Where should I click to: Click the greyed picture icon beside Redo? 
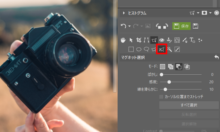(x=148, y=26)
